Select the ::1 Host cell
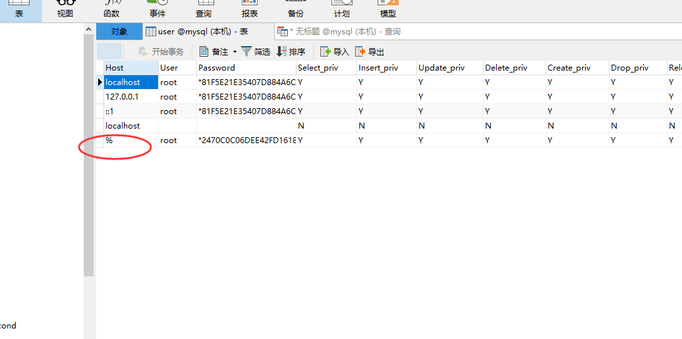This screenshot has height=339, width=682. [131, 111]
